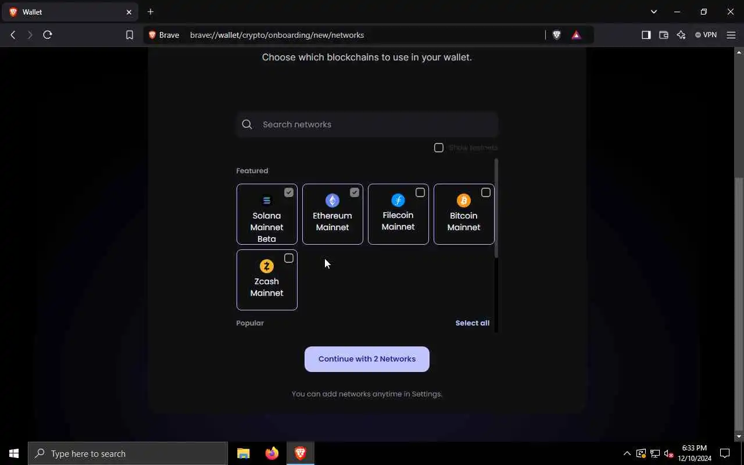Click Select all for Popular networks
Viewport: 744px width, 465px height.
[x=473, y=323]
